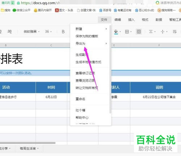Click the merge cells icon

[x=139, y=31]
